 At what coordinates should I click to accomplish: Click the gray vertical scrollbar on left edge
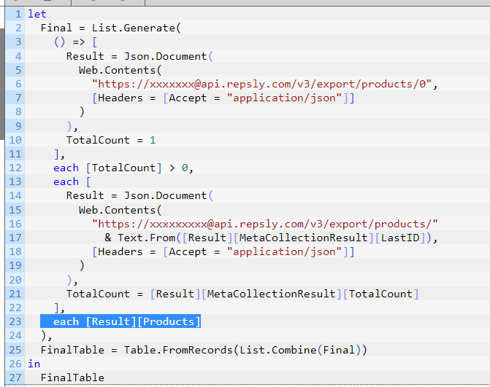(2, 84)
